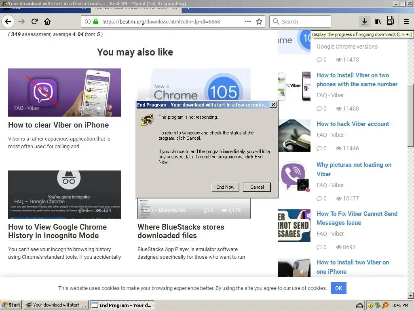Bookmark this page with the star icon

click(x=259, y=21)
